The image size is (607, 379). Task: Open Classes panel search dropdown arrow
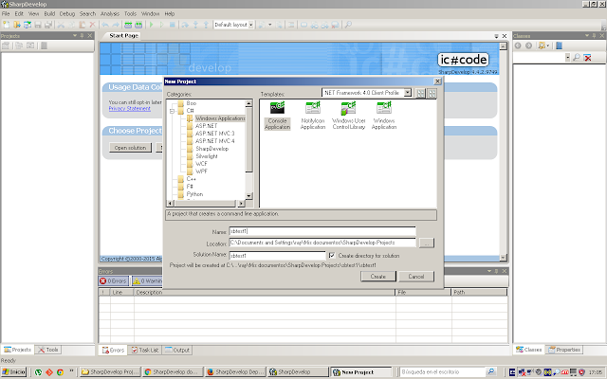pos(567,58)
